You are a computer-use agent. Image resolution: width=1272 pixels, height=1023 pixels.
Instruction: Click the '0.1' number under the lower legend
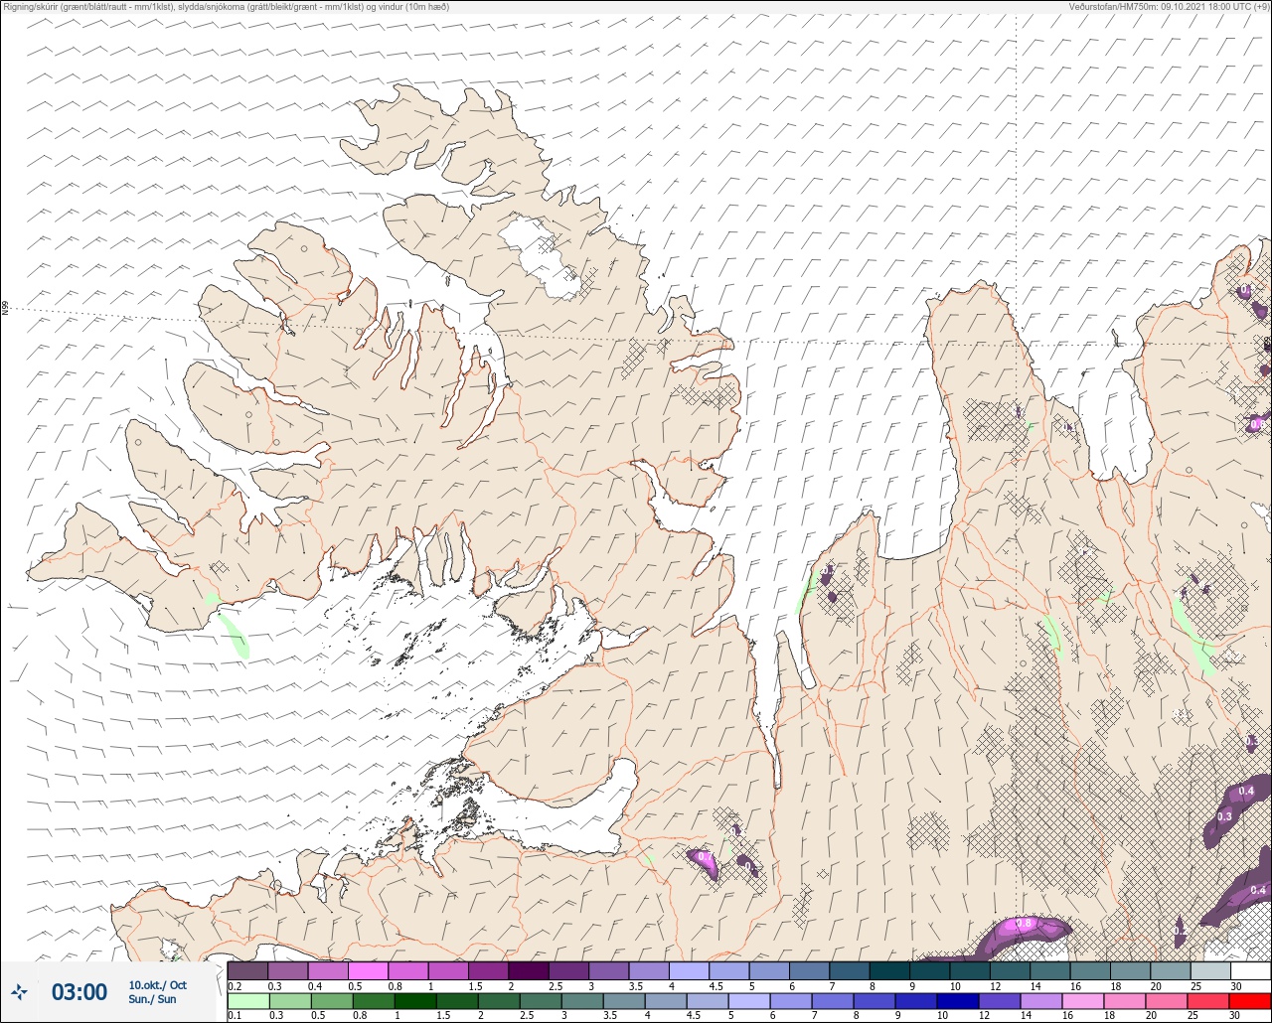[x=235, y=1015]
